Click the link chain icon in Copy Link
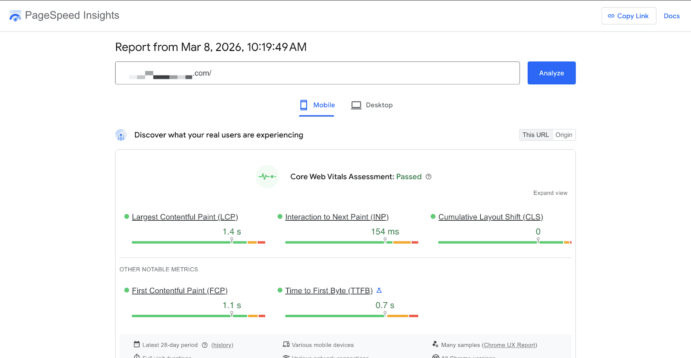The width and height of the screenshot is (691, 358). (x=611, y=16)
